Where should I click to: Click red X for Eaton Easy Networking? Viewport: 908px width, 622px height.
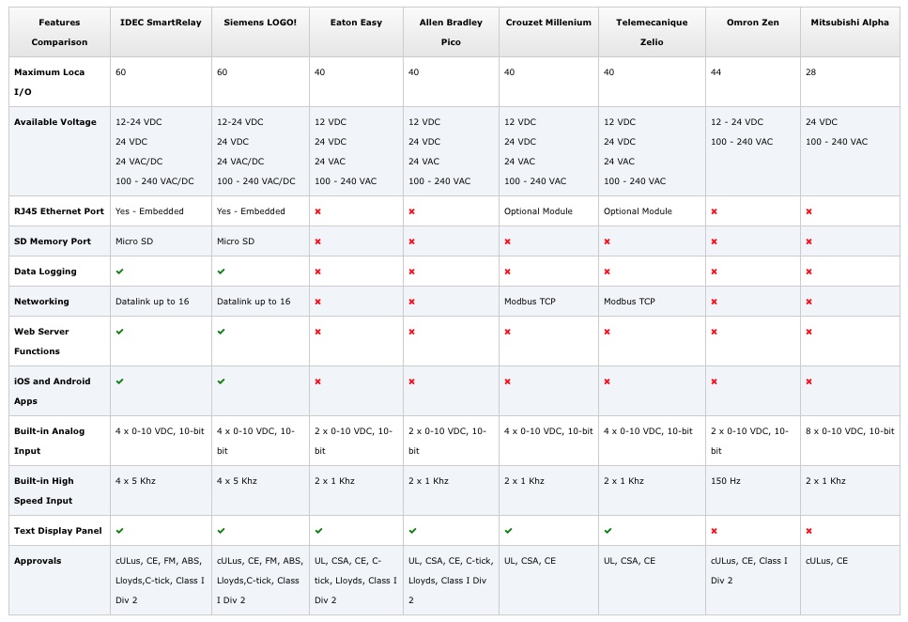tap(318, 302)
